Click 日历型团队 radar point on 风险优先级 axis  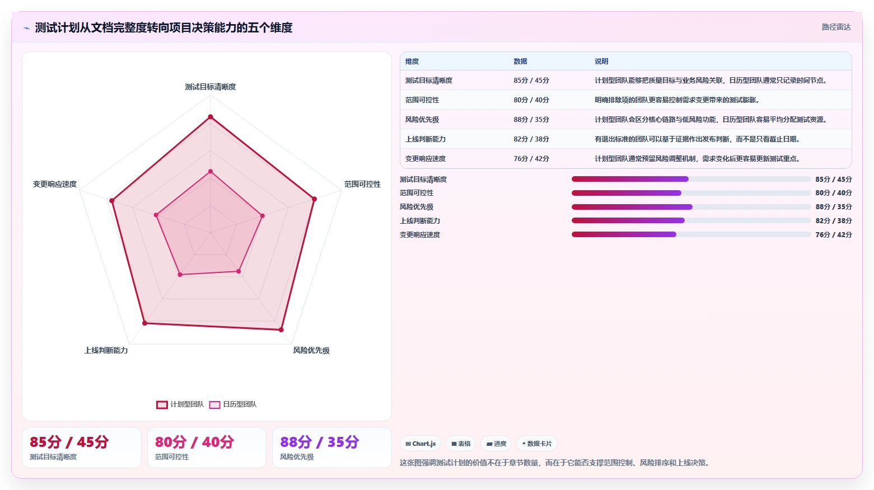239,271
